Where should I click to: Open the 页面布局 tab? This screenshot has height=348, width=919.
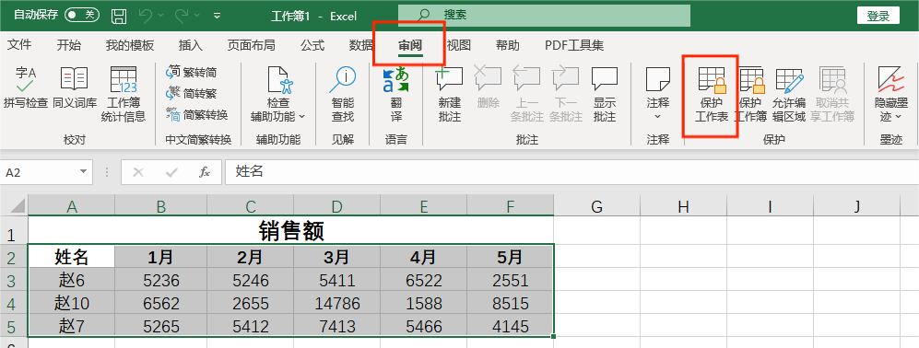tap(251, 45)
